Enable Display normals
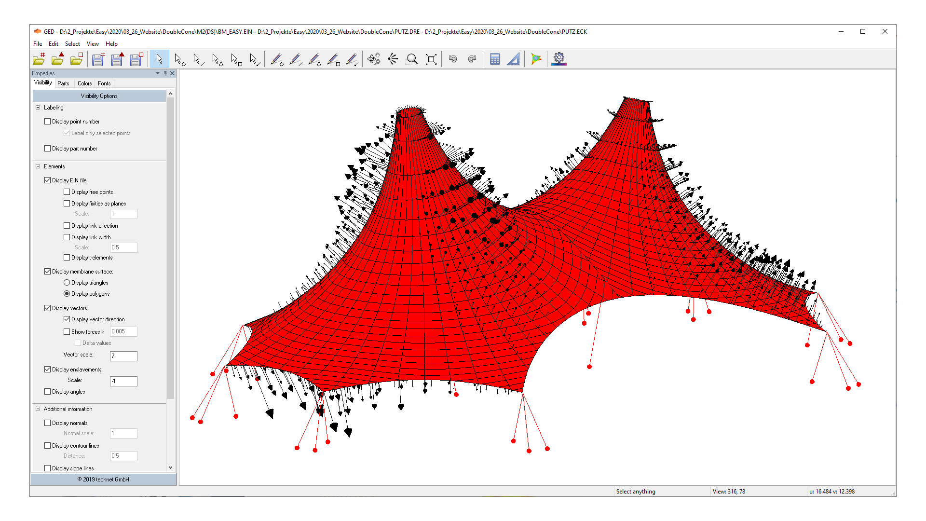This screenshot has width=926, height=521. point(47,423)
